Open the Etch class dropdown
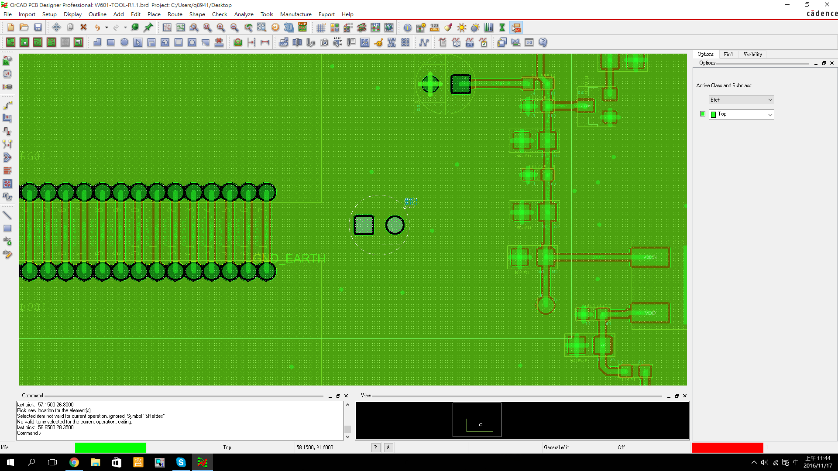Image resolution: width=838 pixels, height=471 pixels. pos(741,100)
